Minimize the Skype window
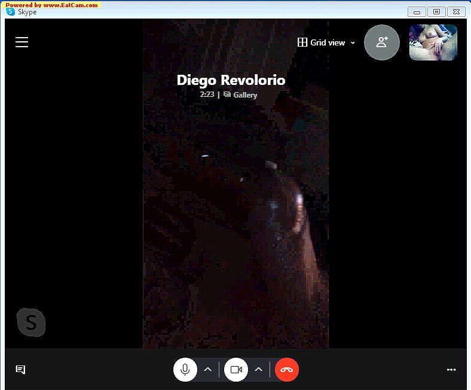The width and height of the screenshot is (471, 390). [417, 12]
